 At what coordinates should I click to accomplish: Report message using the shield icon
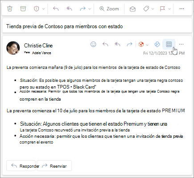pos(36,8)
